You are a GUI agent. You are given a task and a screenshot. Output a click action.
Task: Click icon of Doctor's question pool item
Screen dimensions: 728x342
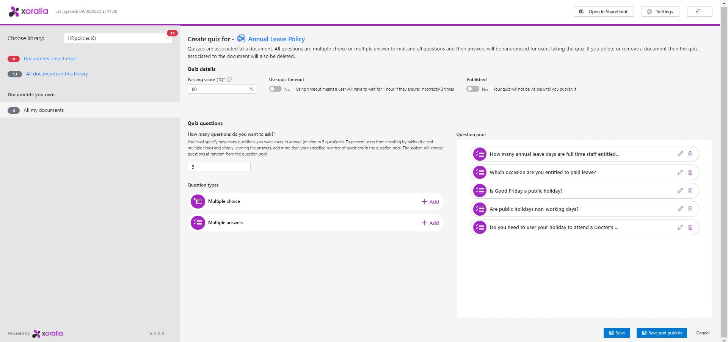pos(480,227)
